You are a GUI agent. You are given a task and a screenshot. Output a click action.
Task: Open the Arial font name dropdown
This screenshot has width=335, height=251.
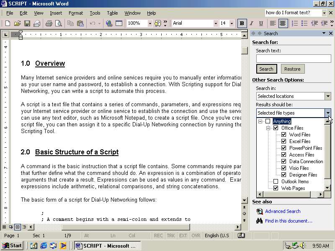216,23
